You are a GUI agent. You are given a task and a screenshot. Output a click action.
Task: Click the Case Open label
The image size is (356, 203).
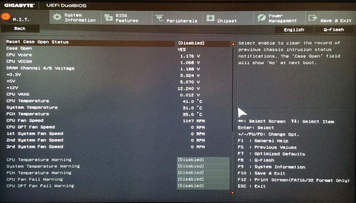point(19,48)
